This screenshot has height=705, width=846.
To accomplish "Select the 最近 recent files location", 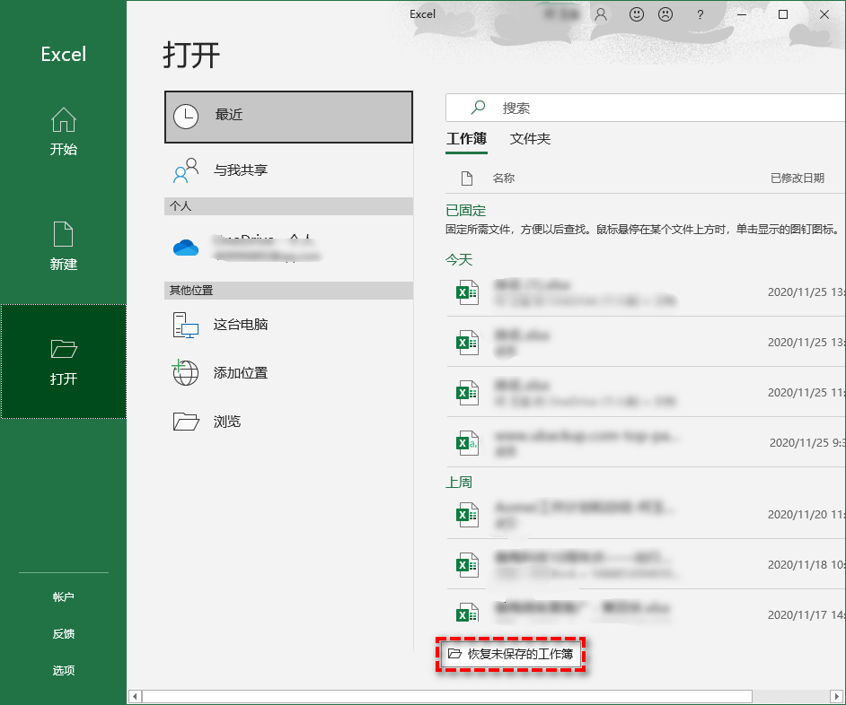I will click(288, 117).
